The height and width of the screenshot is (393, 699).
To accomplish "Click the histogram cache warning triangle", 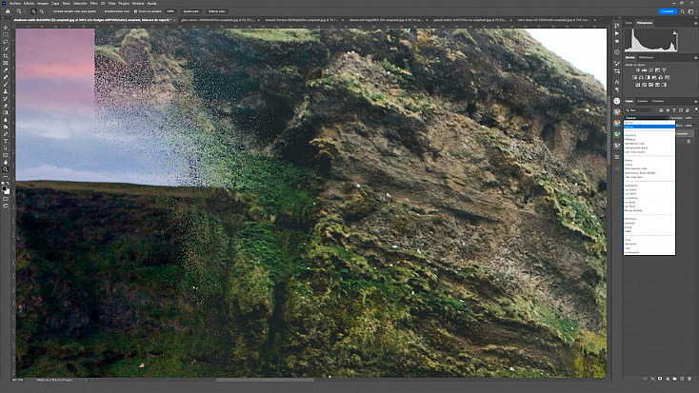I will click(x=674, y=32).
